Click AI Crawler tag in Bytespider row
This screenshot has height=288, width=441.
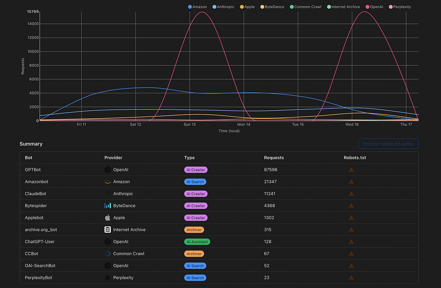tap(196, 206)
